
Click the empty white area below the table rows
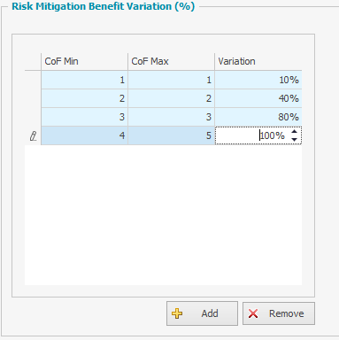click(163, 215)
